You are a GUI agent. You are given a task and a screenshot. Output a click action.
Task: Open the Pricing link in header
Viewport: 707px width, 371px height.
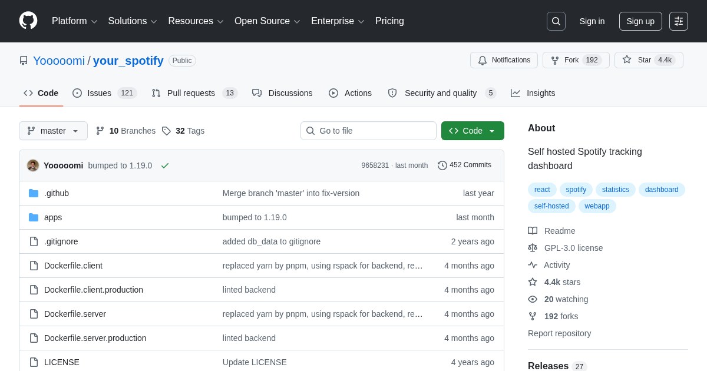(389, 21)
